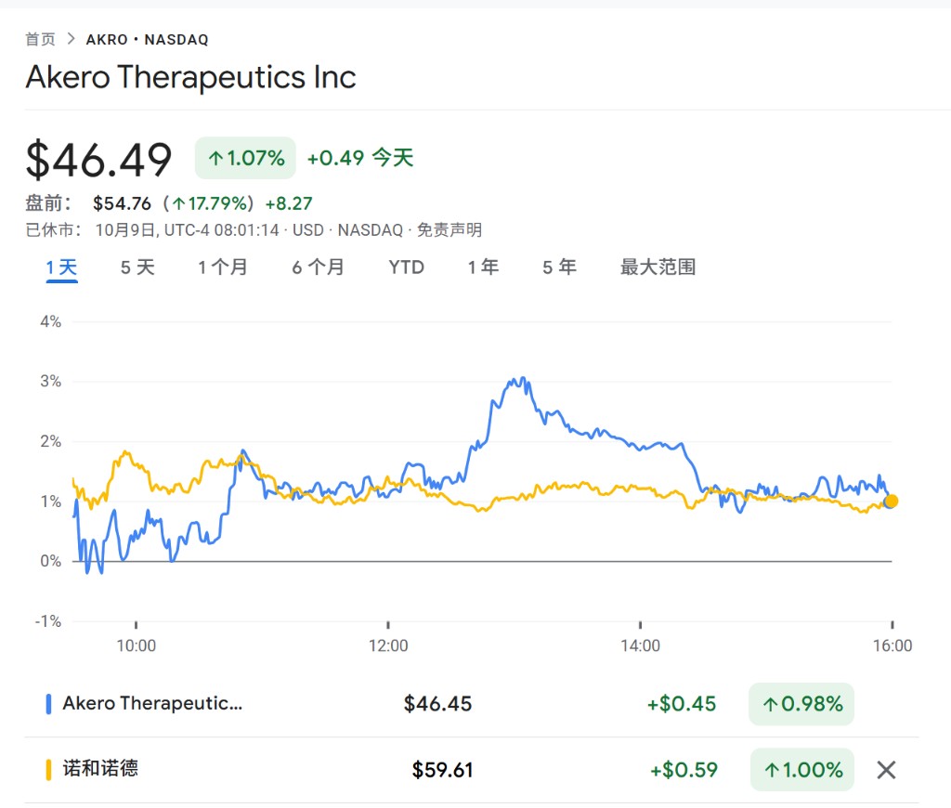This screenshot has height=808, width=951.
Task: Open the Akero Therapeutic… comparison row
Action: [152, 704]
